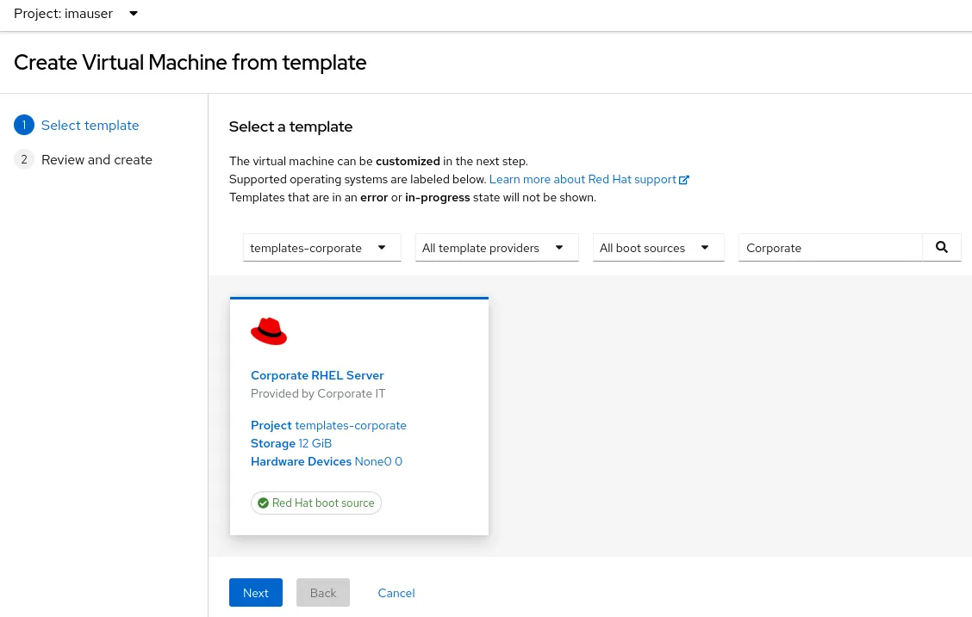Go to the Select template step

click(x=90, y=126)
